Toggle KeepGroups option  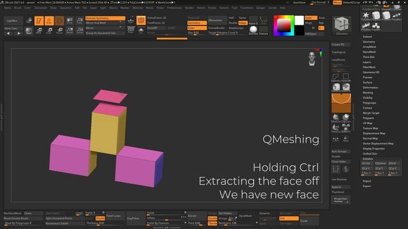point(236,28)
